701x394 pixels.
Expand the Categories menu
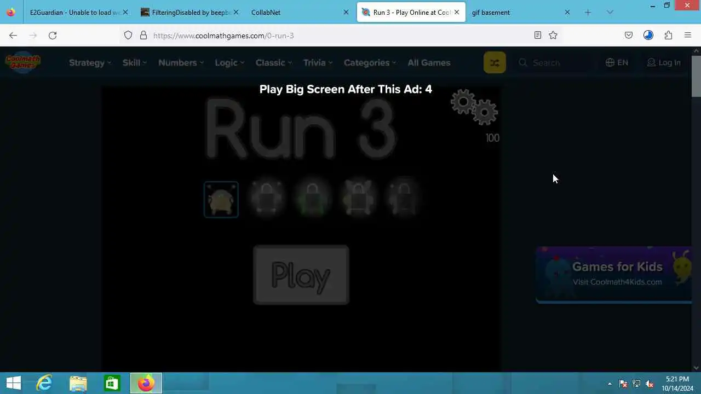[x=370, y=62]
